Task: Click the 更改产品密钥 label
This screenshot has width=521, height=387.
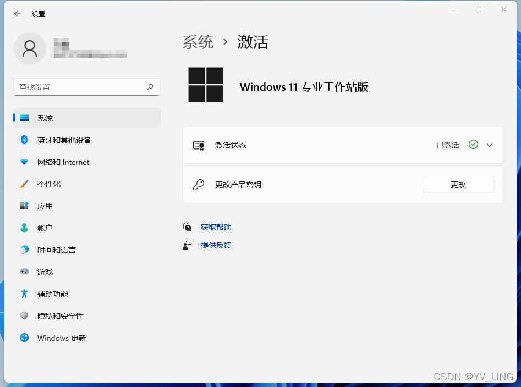Action: pos(238,185)
